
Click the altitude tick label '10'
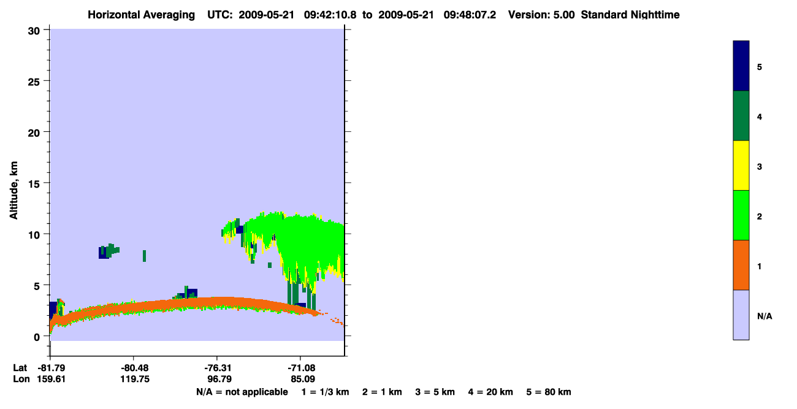[34, 234]
